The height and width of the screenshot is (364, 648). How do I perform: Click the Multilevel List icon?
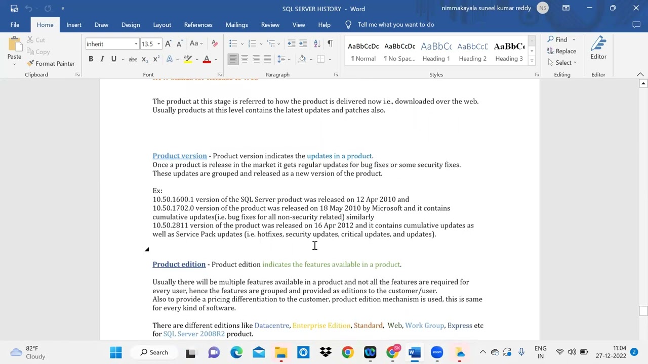pos(271,43)
